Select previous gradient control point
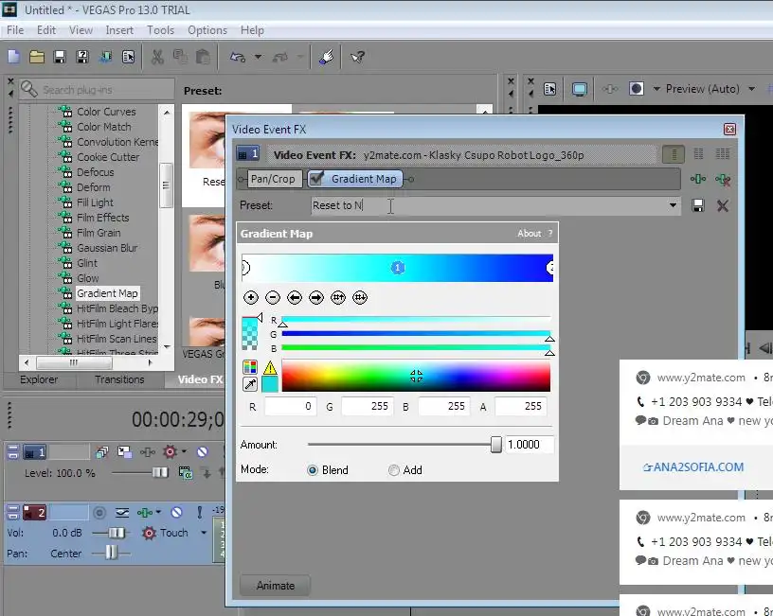Image resolution: width=773 pixels, height=616 pixels. (x=295, y=297)
